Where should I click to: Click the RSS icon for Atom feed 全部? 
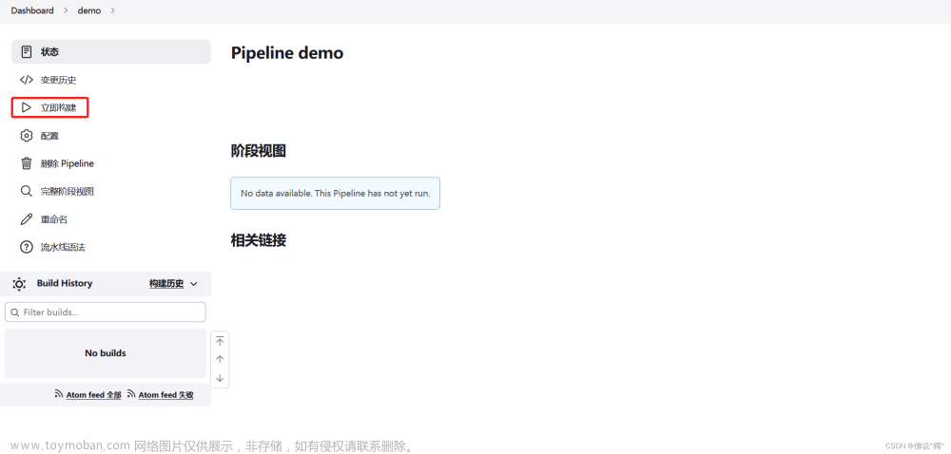point(59,393)
